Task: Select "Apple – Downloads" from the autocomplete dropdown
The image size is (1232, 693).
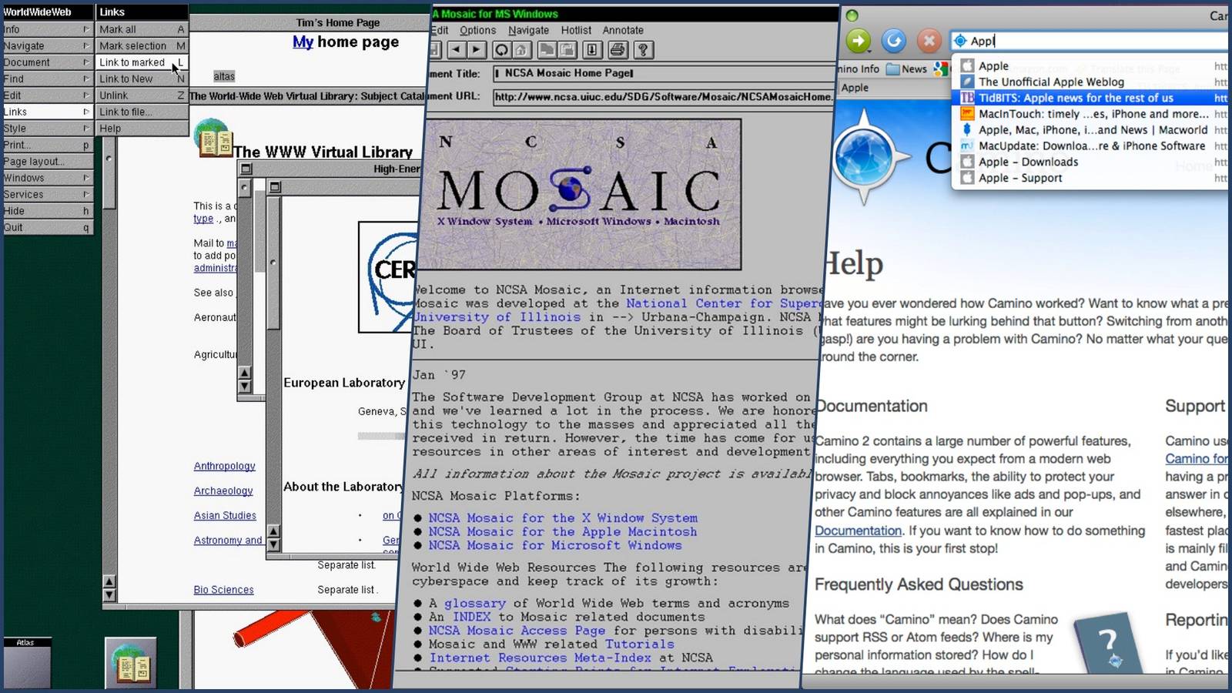Action: [x=1027, y=162]
